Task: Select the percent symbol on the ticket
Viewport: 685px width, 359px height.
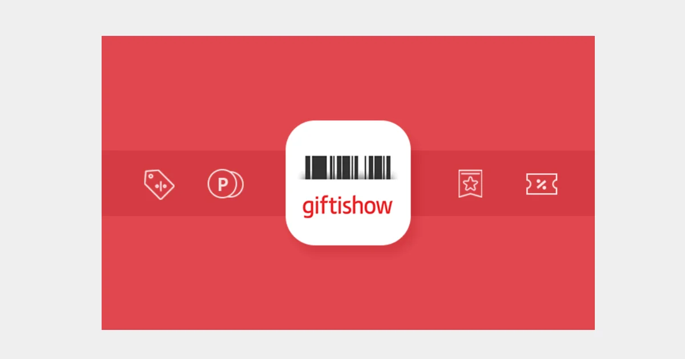Action: pos(542,184)
